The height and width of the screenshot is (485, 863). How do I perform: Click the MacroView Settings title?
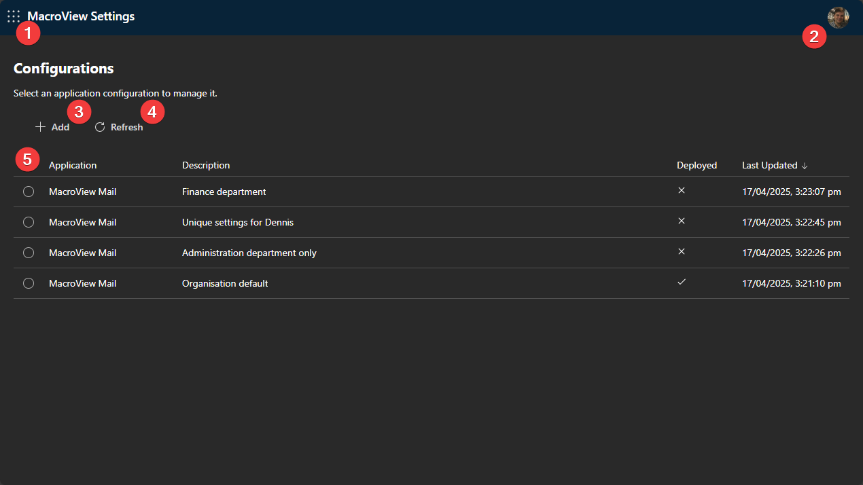(81, 16)
